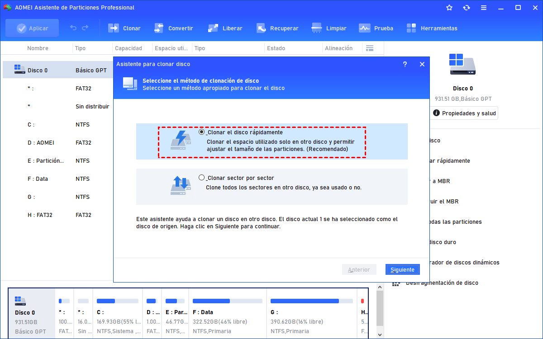The height and width of the screenshot is (339, 543).
Task: Click the refresh icon in title bar
Action: 467,8
